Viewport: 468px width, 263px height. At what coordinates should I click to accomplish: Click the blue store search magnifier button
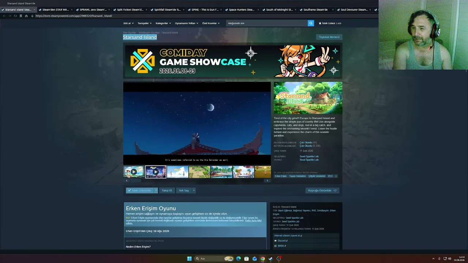click(x=311, y=23)
